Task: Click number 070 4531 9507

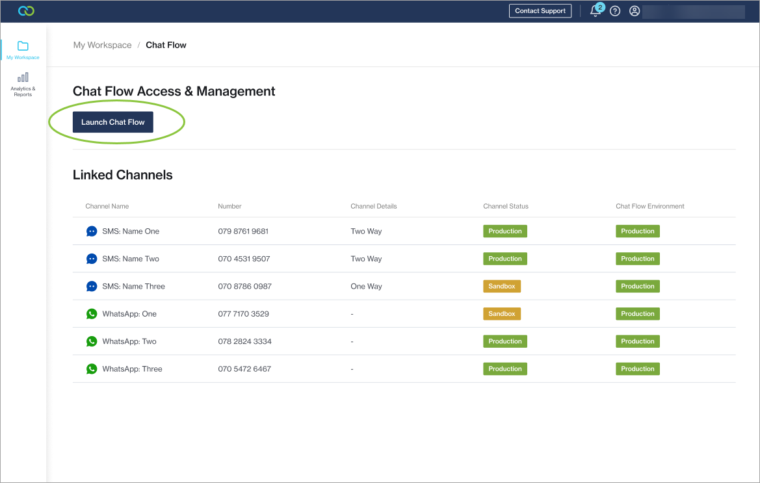Action: tap(244, 259)
